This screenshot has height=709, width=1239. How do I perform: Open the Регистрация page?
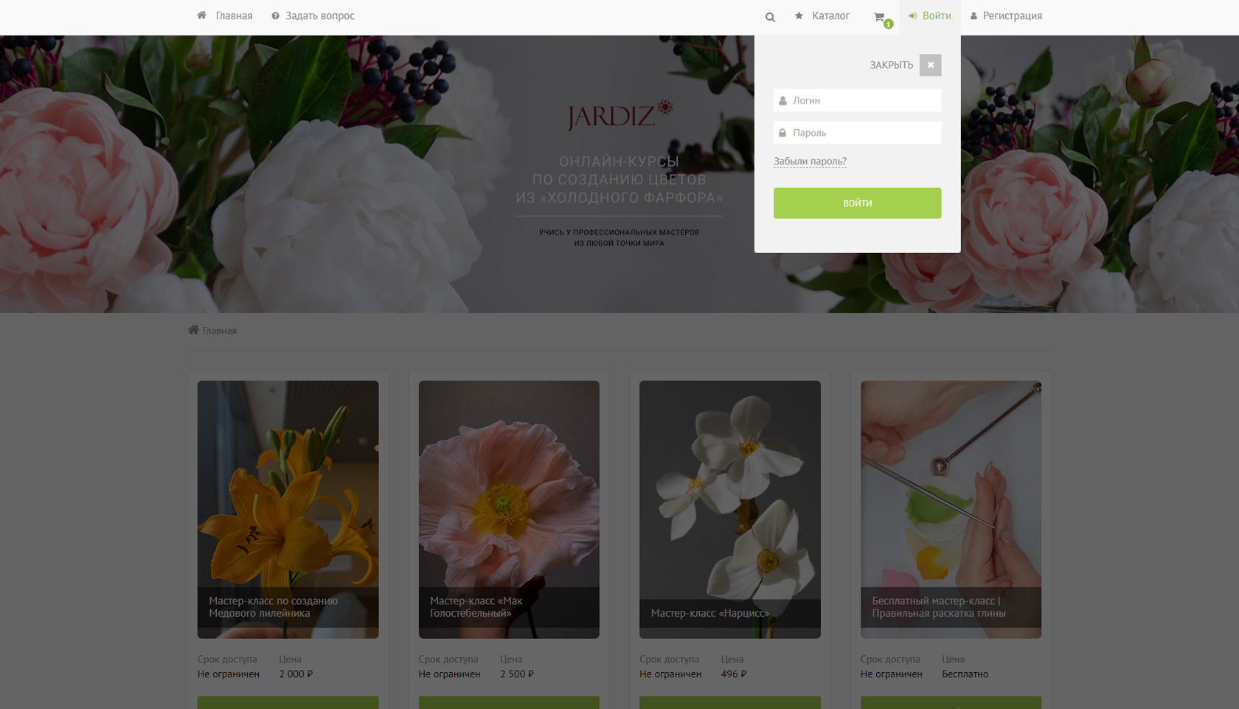point(1012,15)
